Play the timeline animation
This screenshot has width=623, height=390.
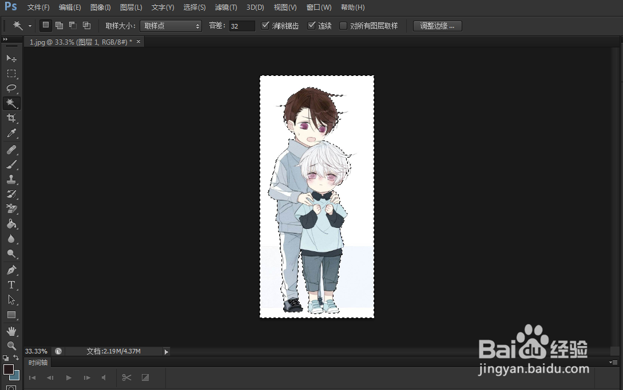(68, 377)
